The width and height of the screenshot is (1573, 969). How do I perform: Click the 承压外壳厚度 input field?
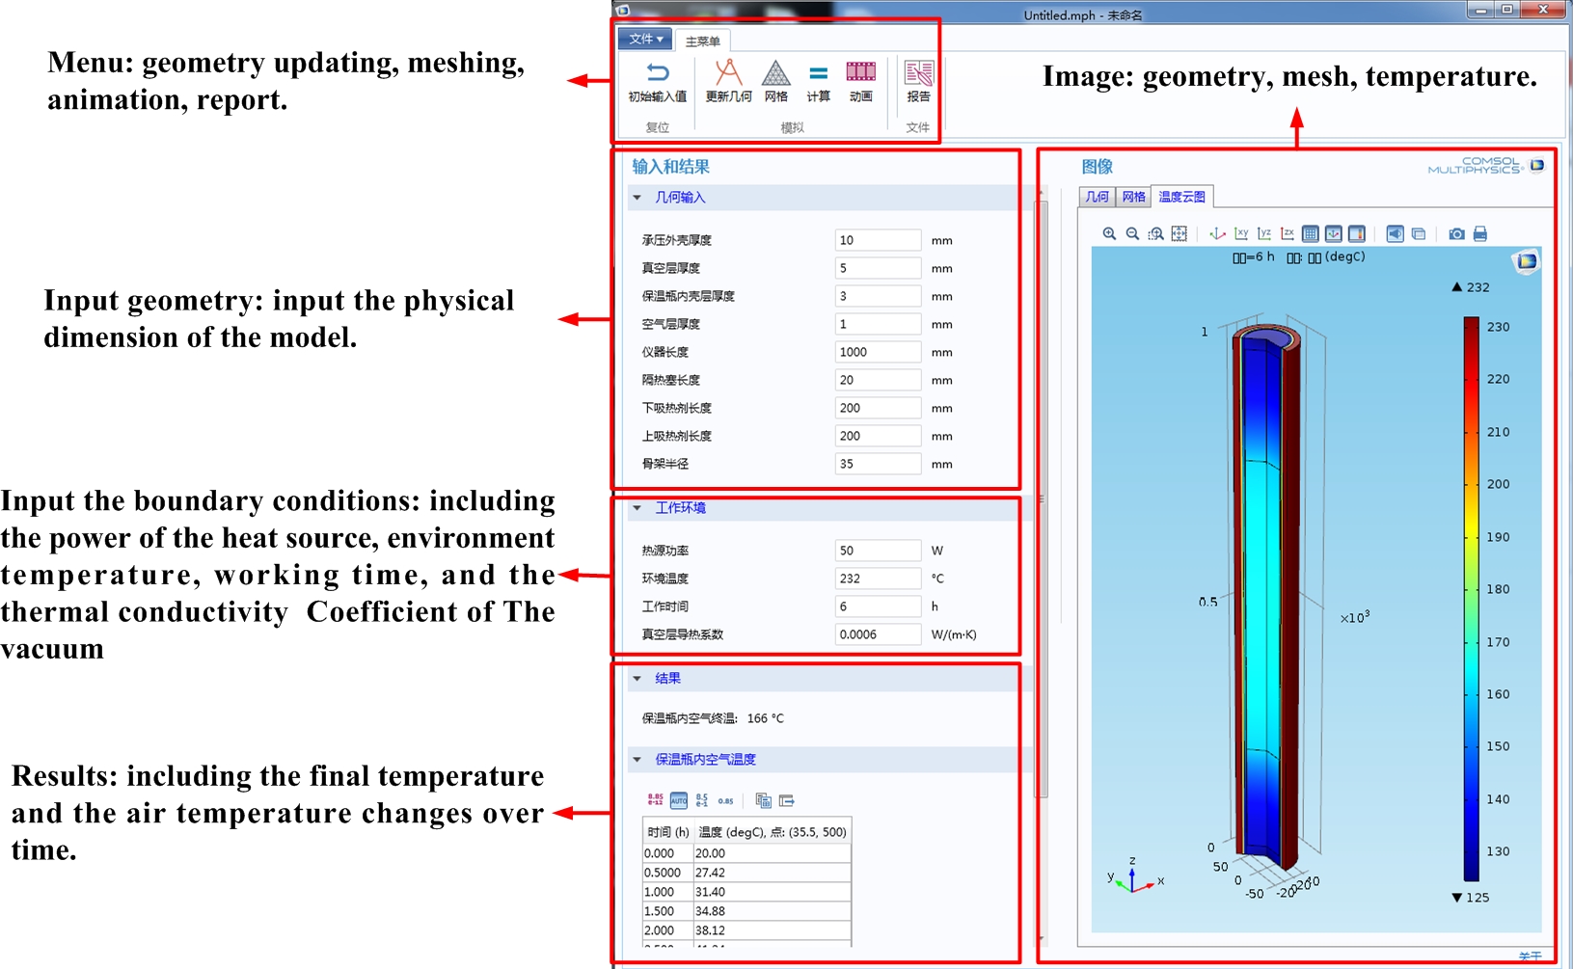pyautogui.click(x=878, y=240)
